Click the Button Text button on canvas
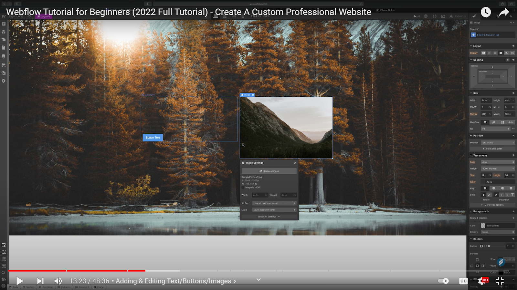 pos(153,138)
